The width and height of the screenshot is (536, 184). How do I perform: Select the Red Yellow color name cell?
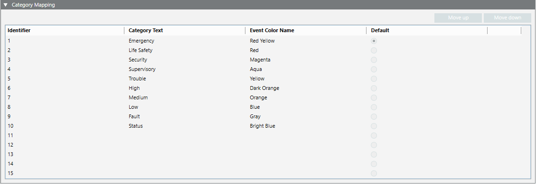coord(262,41)
